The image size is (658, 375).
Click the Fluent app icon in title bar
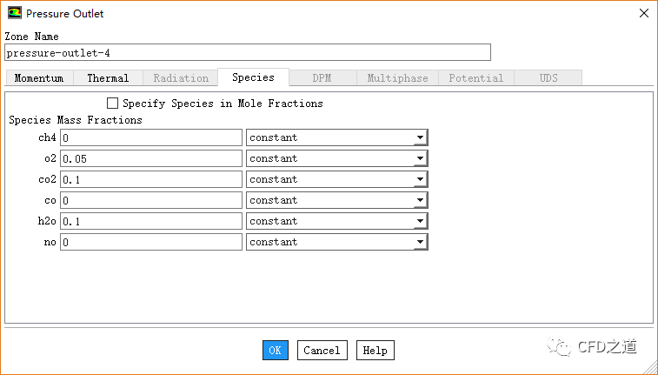point(15,13)
